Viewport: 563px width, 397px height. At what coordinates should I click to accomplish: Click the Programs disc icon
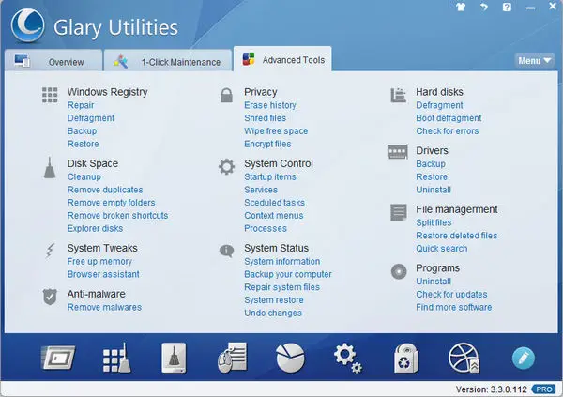[x=399, y=271]
